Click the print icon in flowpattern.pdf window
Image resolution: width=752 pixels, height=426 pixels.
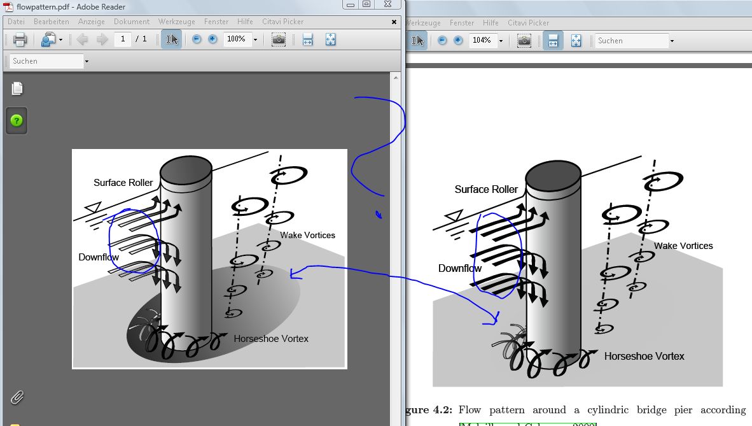[20, 39]
